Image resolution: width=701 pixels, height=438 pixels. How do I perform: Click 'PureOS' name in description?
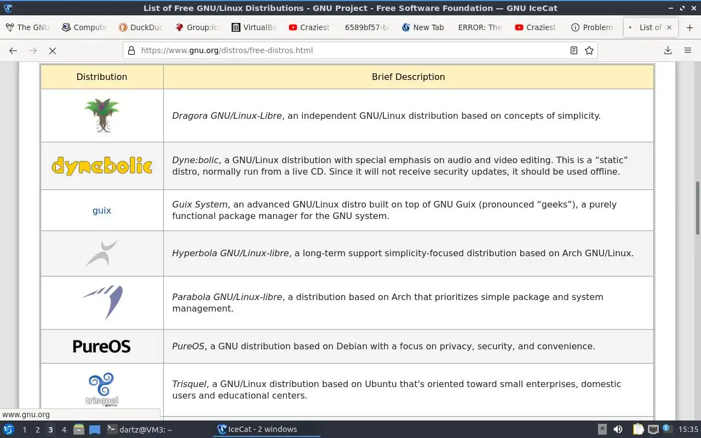point(188,346)
